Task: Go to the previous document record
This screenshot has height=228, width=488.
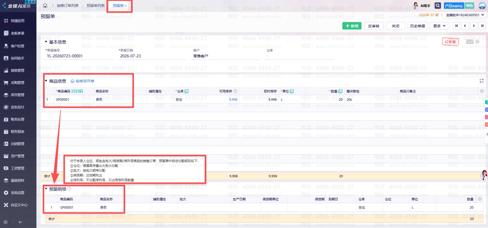Action: pyautogui.click(x=465, y=26)
